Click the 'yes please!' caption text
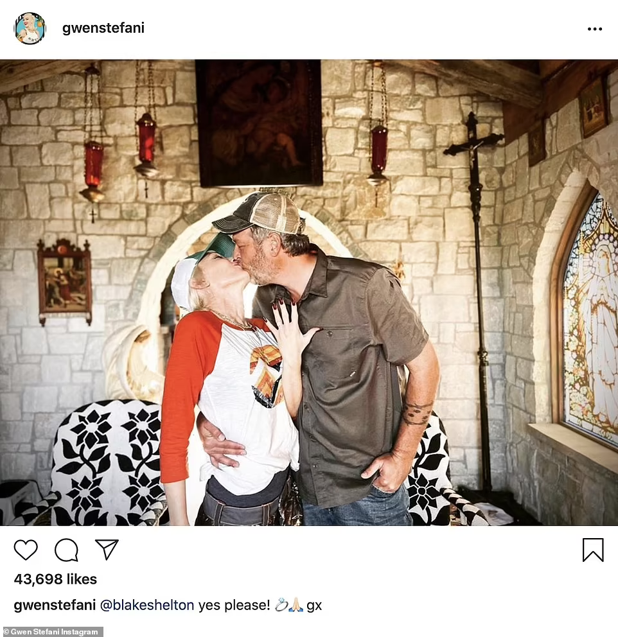The image size is (618, 637). 234,606
